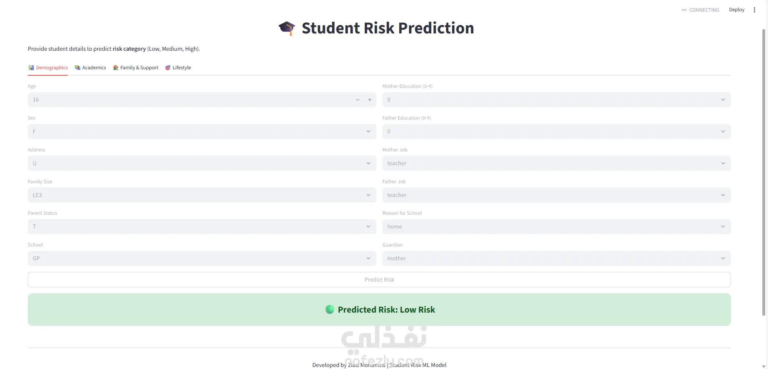
Task: Click the vertical page scrollbar
Action: point(764,169)
